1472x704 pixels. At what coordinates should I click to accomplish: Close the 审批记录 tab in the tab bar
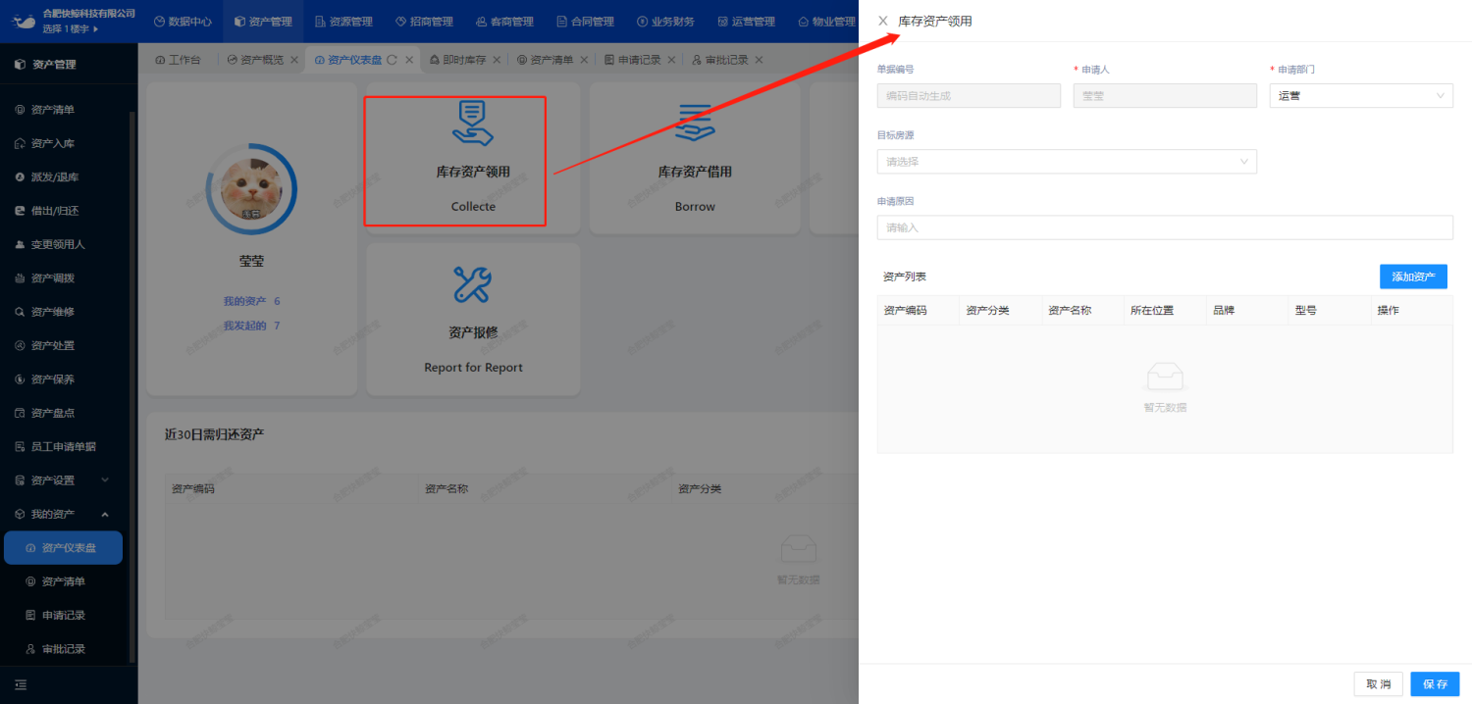point(758,60)
